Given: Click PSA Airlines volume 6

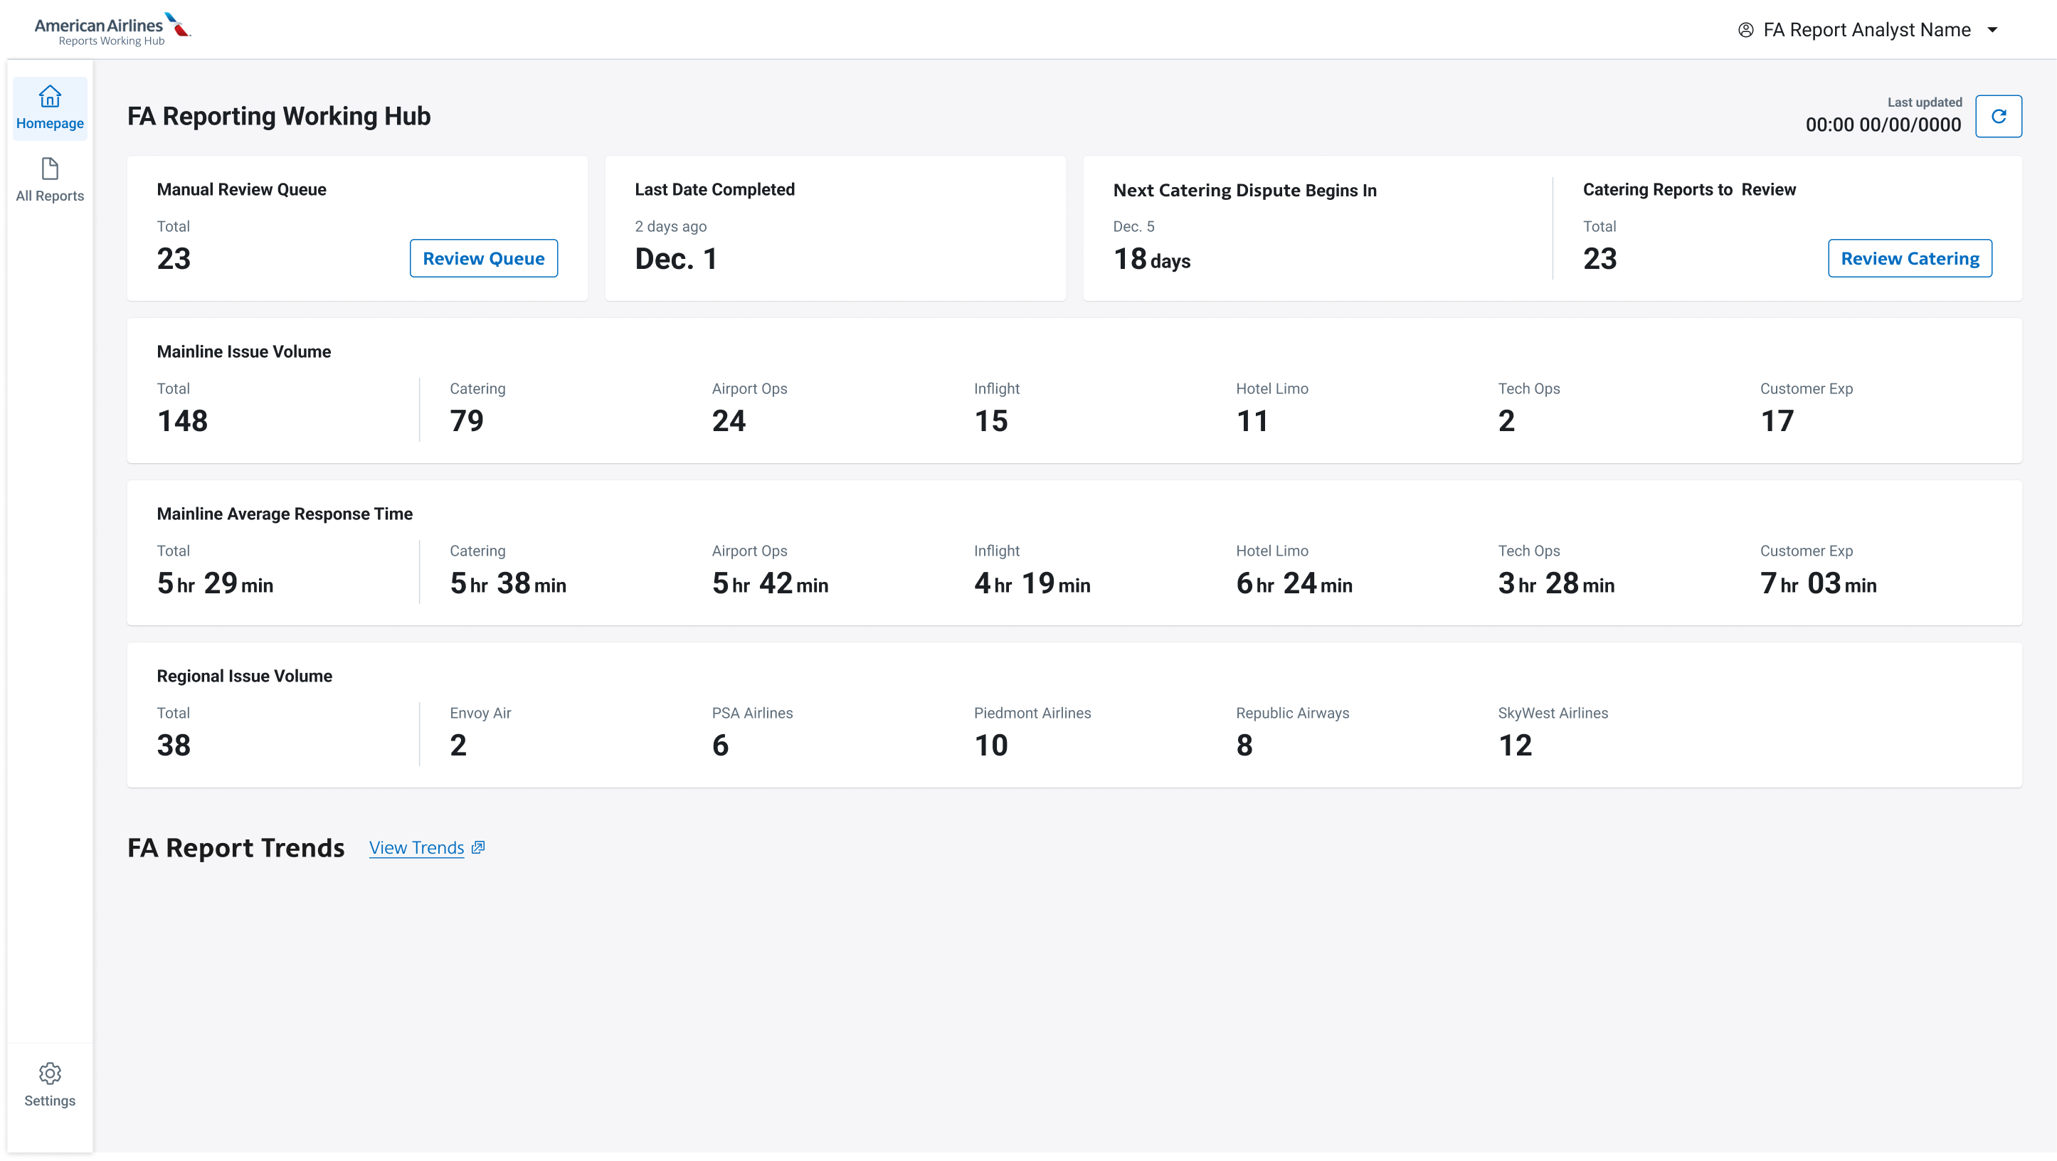Looking at the screenshot, I should 719,746.
